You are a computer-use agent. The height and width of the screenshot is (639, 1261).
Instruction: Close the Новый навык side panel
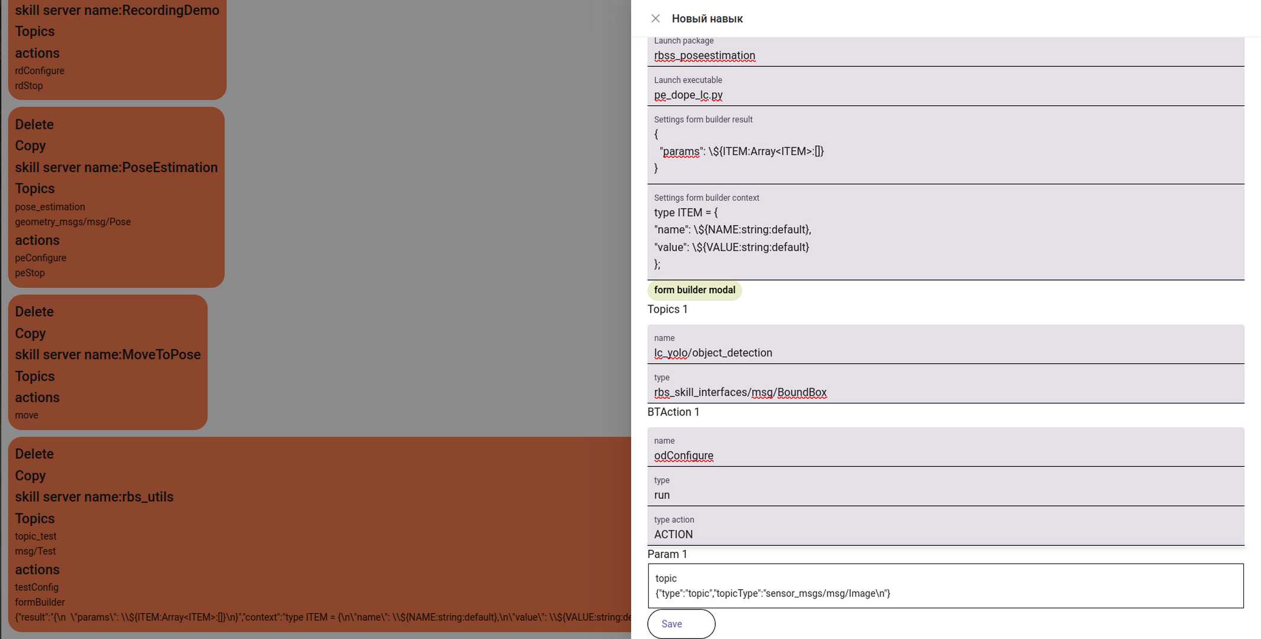655,18
